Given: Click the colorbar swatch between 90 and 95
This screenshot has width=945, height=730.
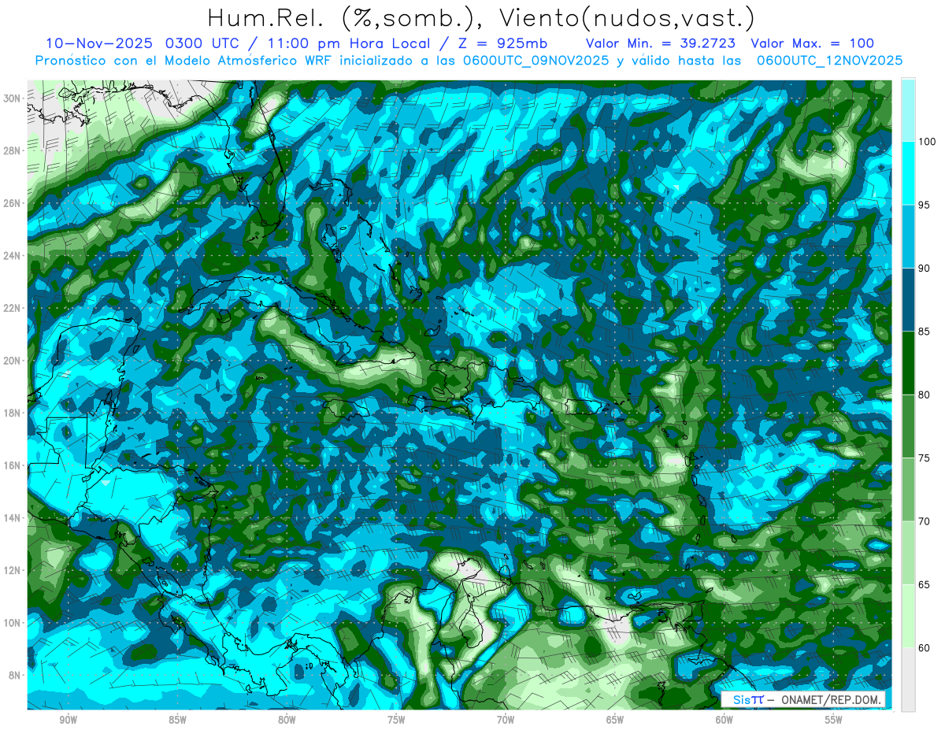Looking at the screenshot, I should pos(908,236).
